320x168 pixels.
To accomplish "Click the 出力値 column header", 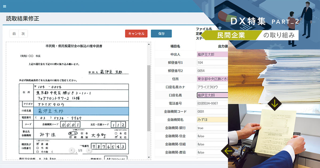I will coord(223,46).
